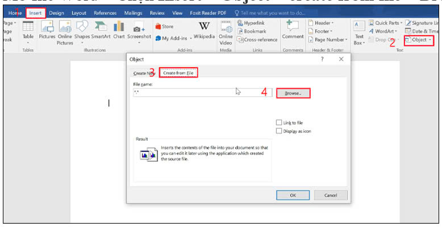The width and height of the screenshot is (442, 227).
Task: Switch to the References ribbon tab
Action: pyautogui.click(x=105, y=13)
